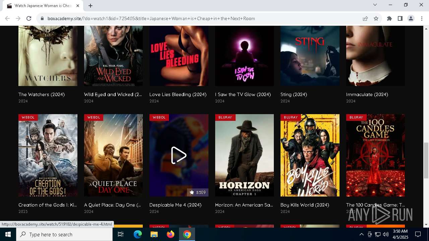The image size is (429, 241).
Task: Open Boy Kills World poster
Action: click(x=310, y=155)
